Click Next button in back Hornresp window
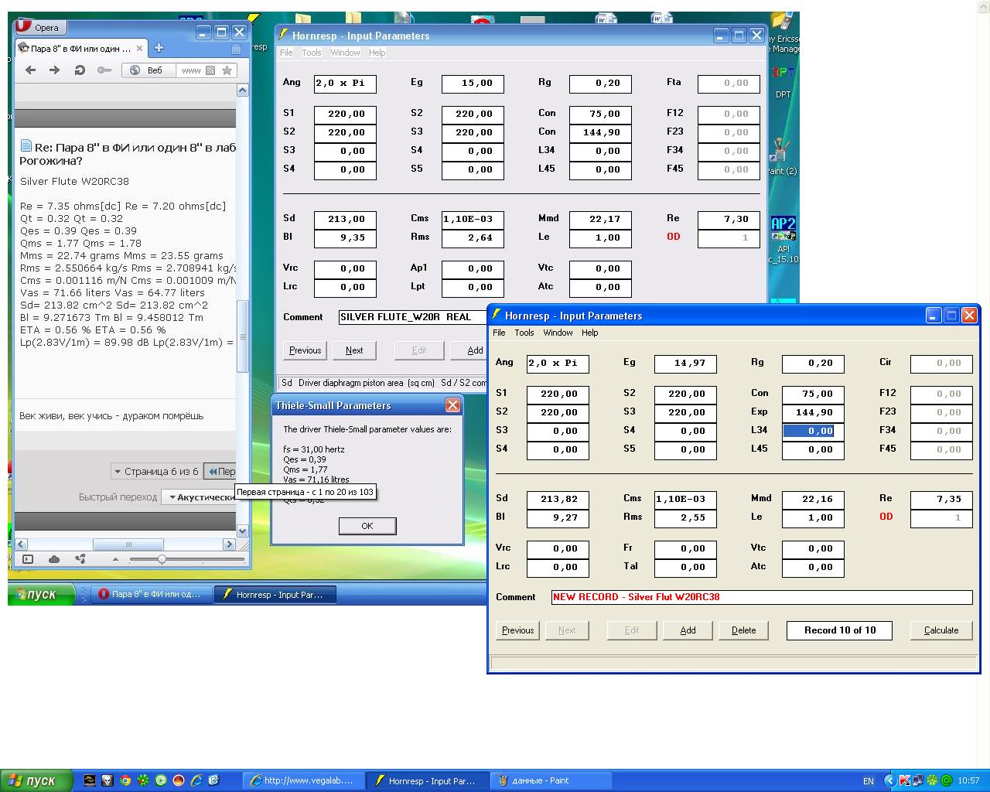The height and width of the screenshot is (792, 990). [354, 350]
